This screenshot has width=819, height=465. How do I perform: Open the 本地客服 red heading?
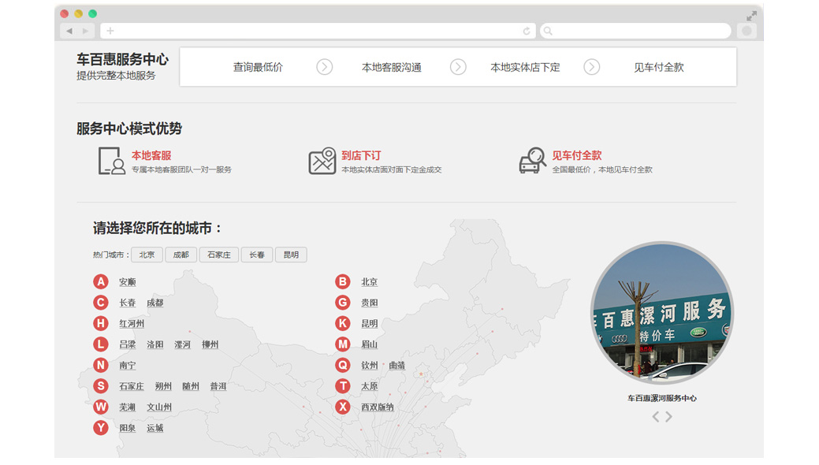click(x=151, y=155)
